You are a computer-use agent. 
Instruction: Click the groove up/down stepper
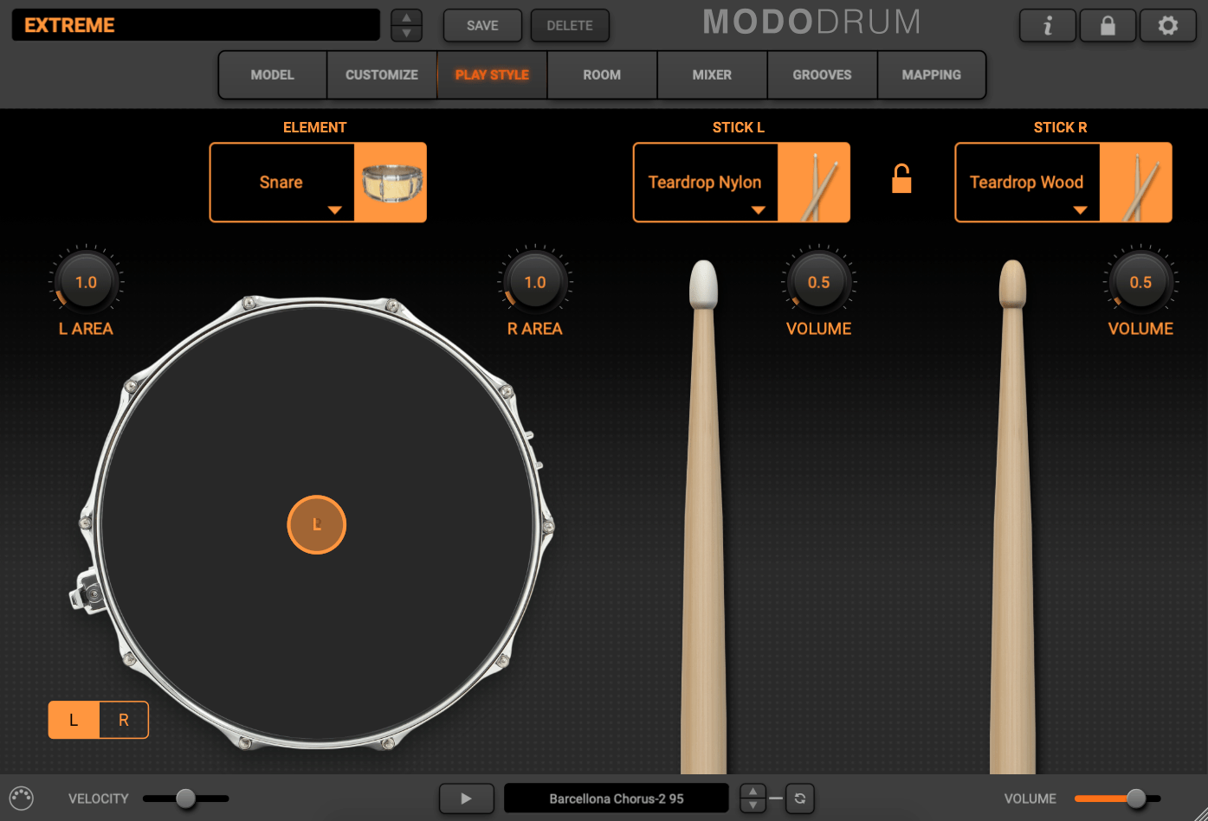(753, 799)
